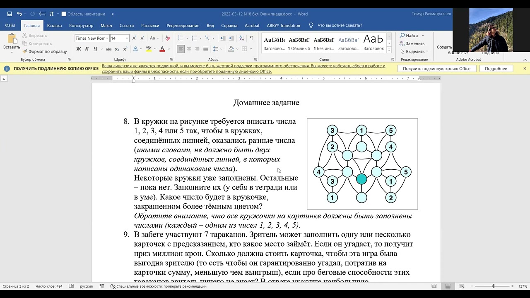Open the multilevel list button

[x=208, y=38]
